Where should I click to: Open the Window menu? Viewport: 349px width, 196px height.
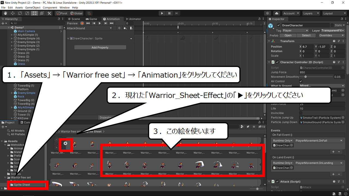click(x=65, y=8)
